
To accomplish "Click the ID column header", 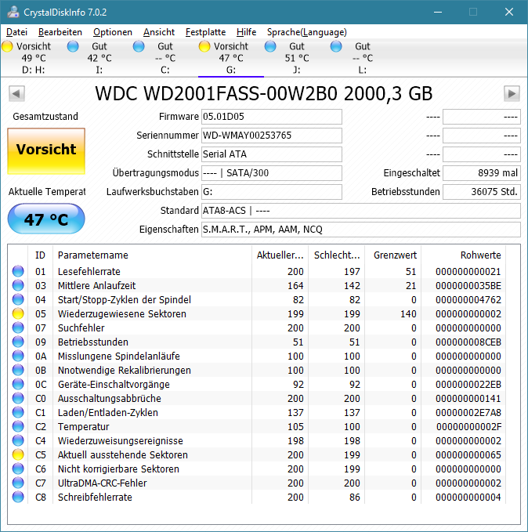I will coord(40,255).
